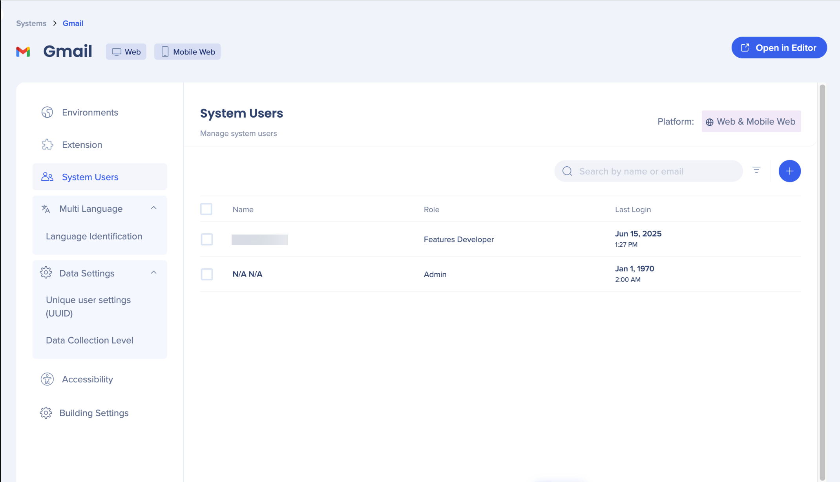840x482 pixels.
Task: Collapse the Data Settings section
Action: point(154,273)
